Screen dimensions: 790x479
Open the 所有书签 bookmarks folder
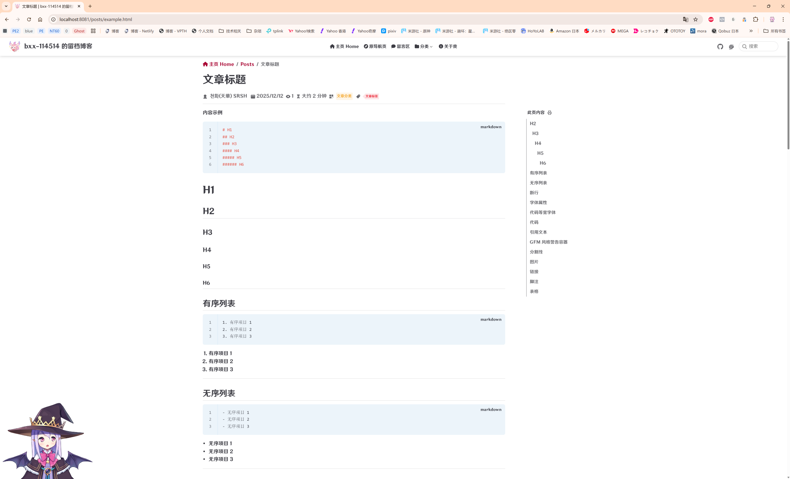[774, 31]
